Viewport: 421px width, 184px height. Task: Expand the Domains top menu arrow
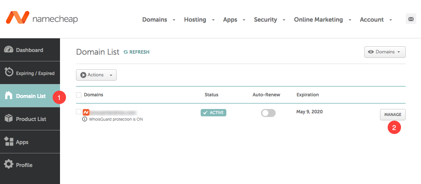click(x=174, y=20)
